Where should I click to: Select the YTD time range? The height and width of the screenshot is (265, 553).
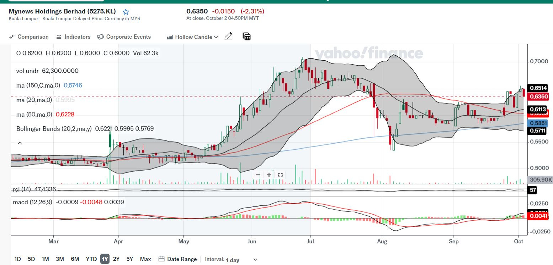pos(91,259)
